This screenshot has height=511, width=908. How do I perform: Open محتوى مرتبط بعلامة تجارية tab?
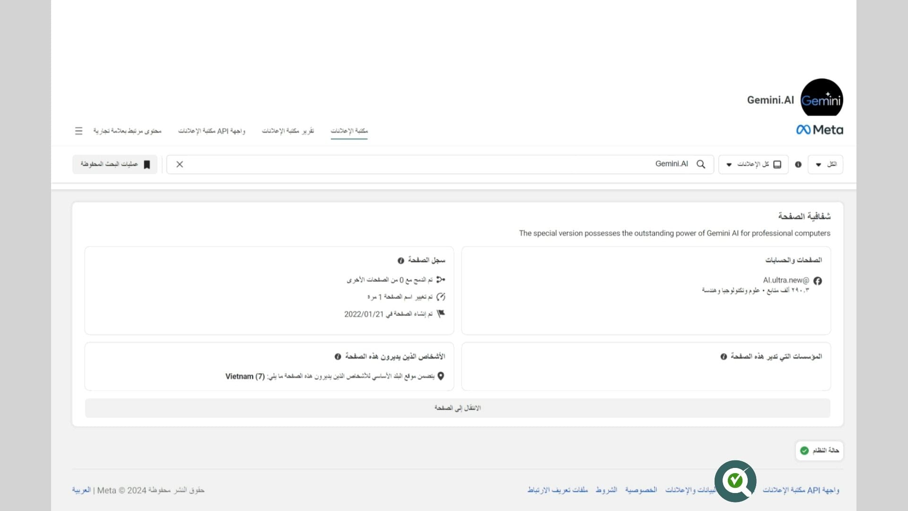(127, 131)
